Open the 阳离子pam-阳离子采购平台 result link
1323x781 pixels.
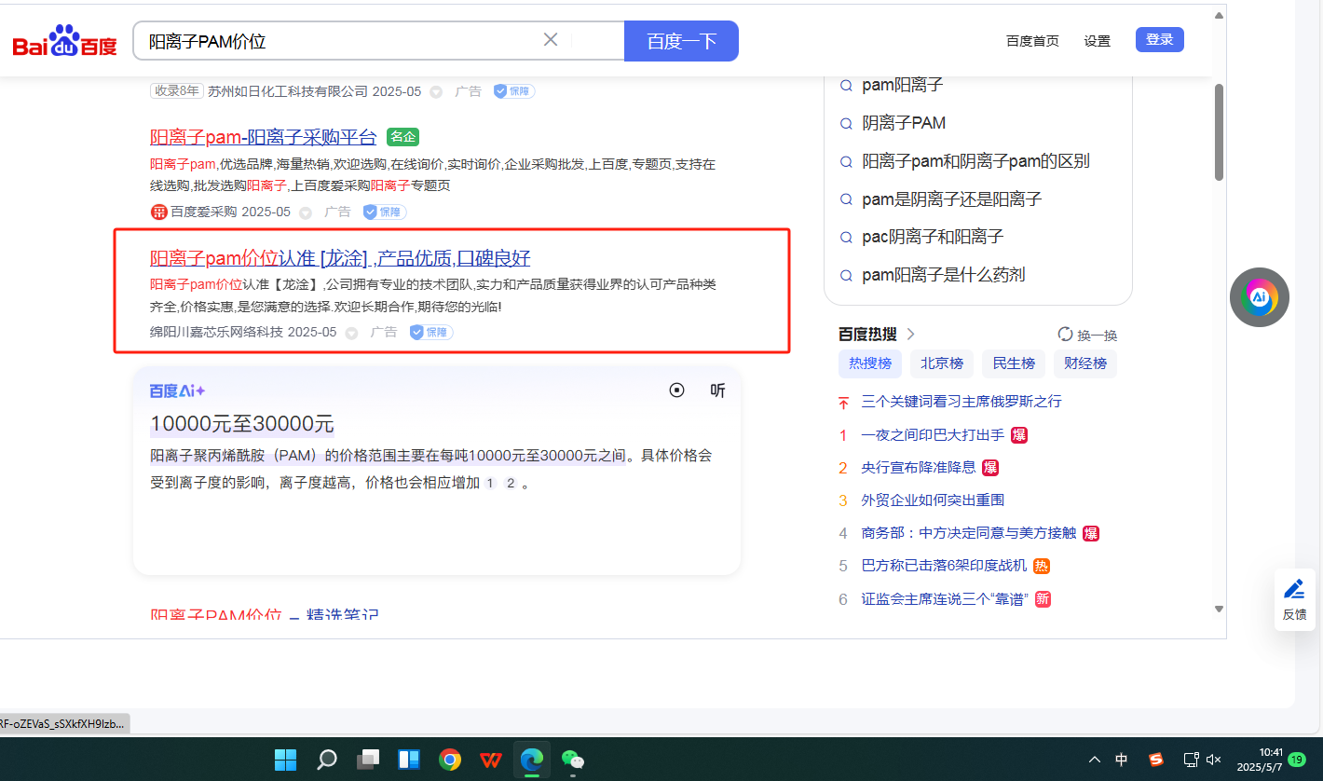(263, 137)
